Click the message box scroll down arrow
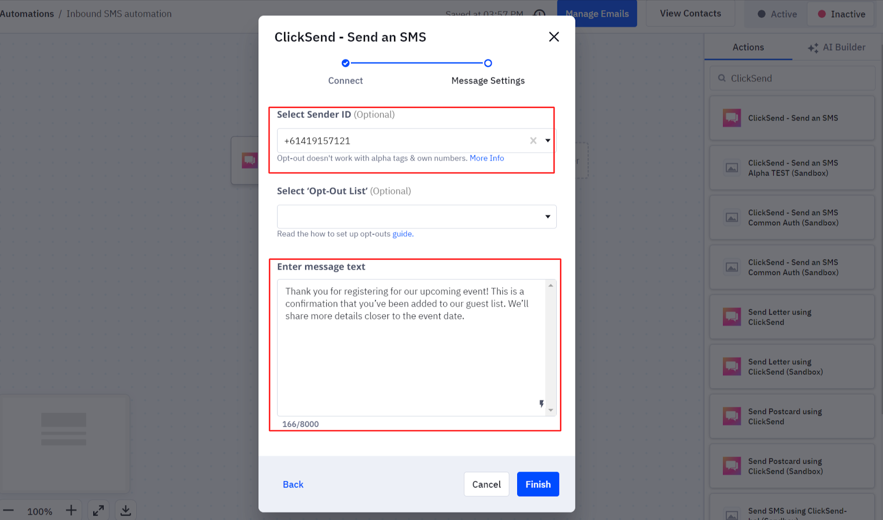This screenshot has height=520, width=883. pyautogui.click(x=550, y=410)
